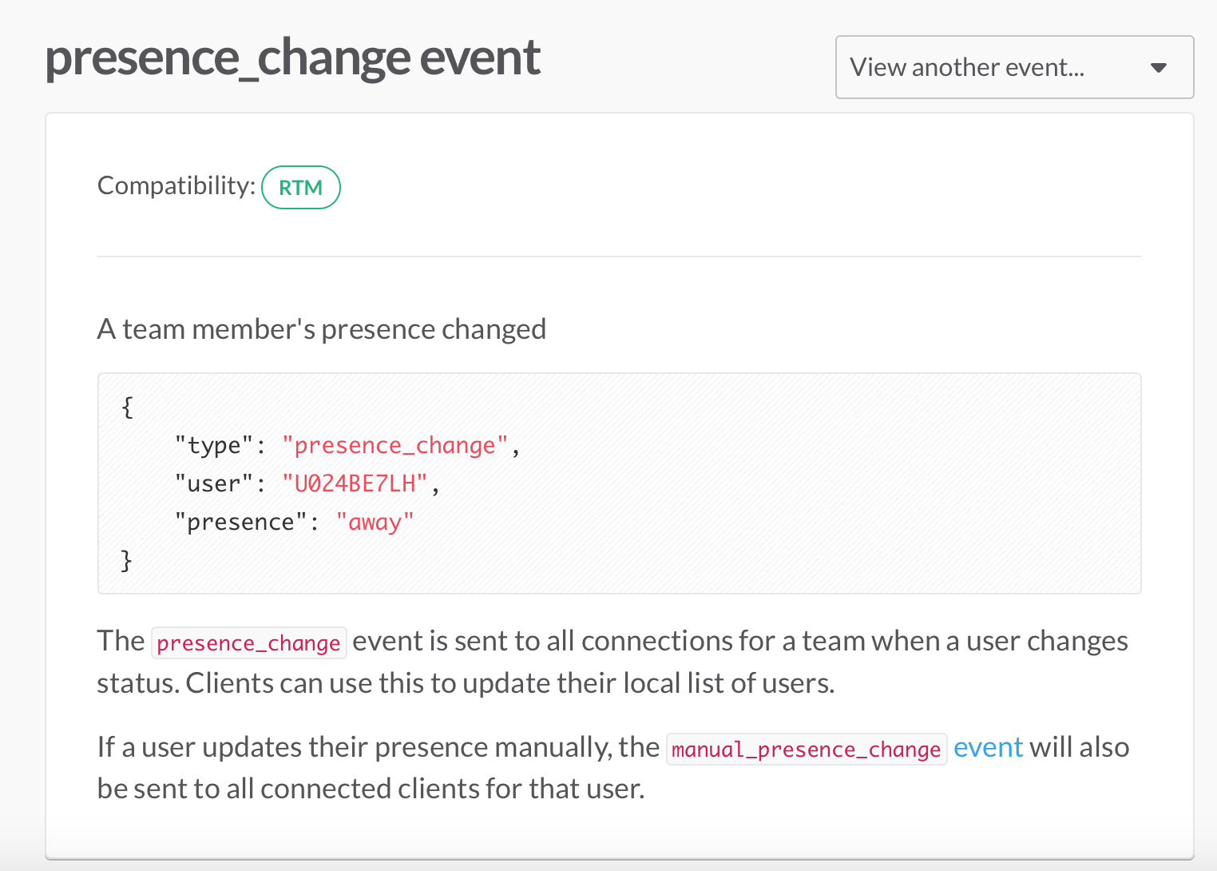Image resolution: width=1217 pixels, height=871 pixels.
Task: Click the presence_change inline code in paragraph
Action: coord(248,643)
